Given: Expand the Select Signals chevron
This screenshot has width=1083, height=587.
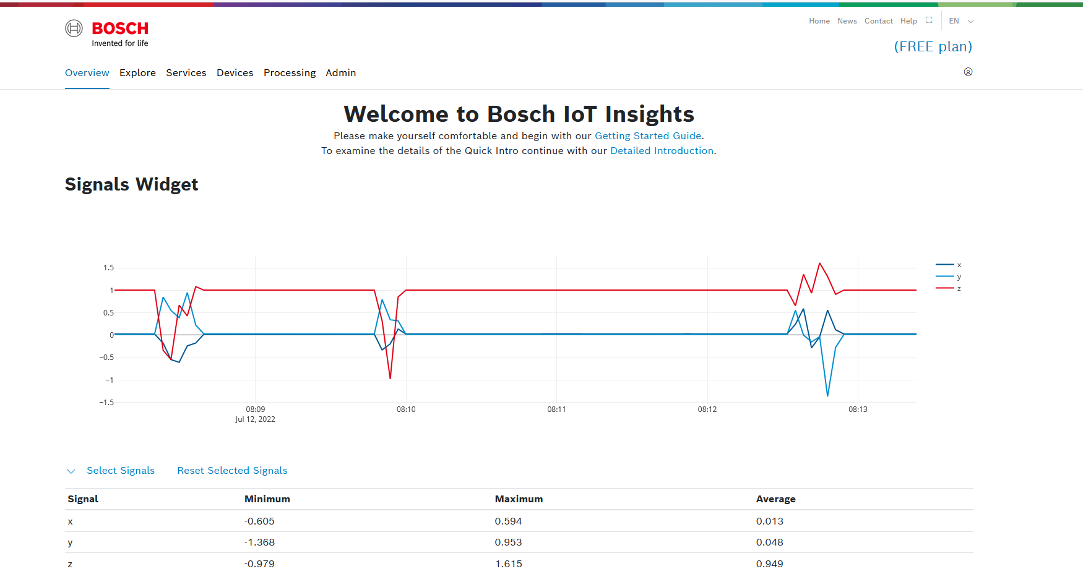Looking at the screenshot, I should 71,471.
